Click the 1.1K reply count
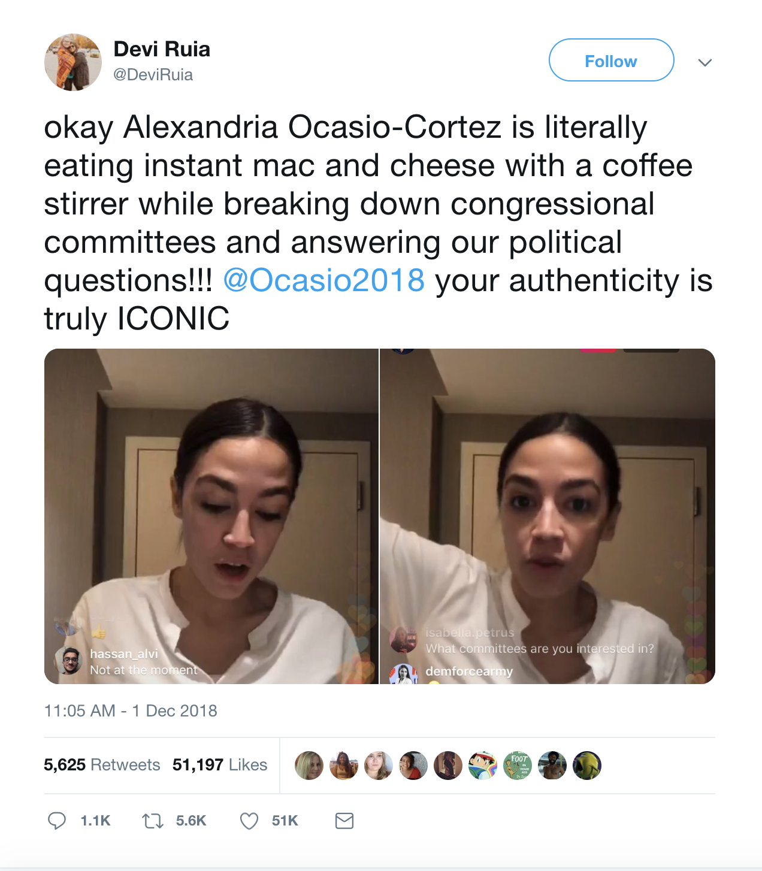Screen dimensions: 762x871 coord(96,821)
